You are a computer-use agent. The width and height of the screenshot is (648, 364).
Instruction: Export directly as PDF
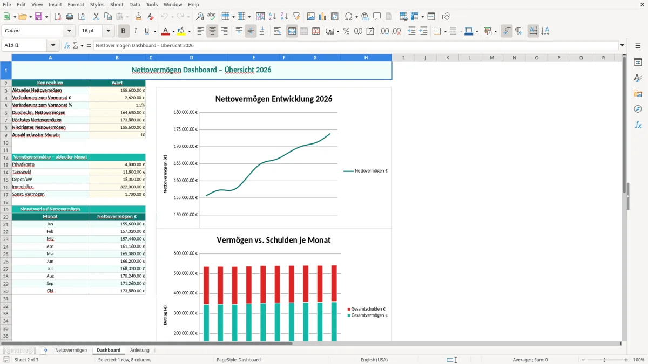(58, 17)
